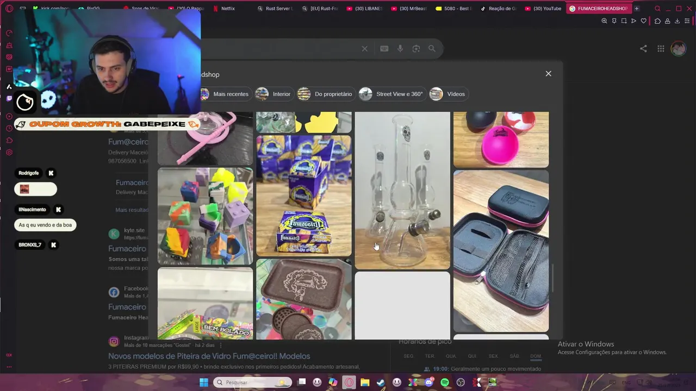Open the extensions cube icon in toolbar
Image resolution: width=696 pixels, height=391 pixels.
click(657, 21)
